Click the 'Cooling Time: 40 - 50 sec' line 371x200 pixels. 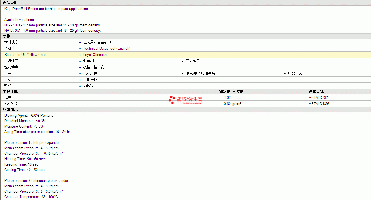[x=24, y=170]
